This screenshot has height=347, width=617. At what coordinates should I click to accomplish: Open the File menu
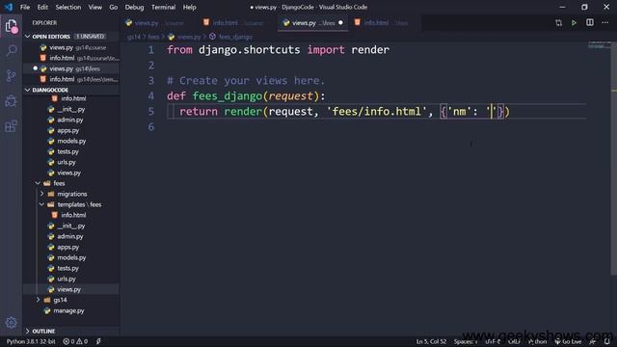25,7
